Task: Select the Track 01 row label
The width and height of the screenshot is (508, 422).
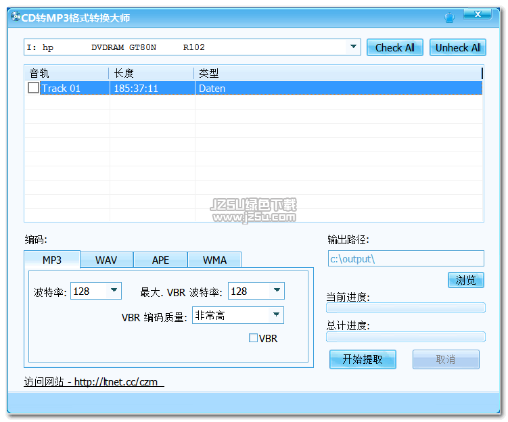Action: click(61, 89)
